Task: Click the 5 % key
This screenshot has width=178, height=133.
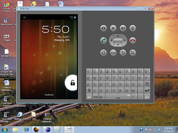Action: (x=115, y=71)
